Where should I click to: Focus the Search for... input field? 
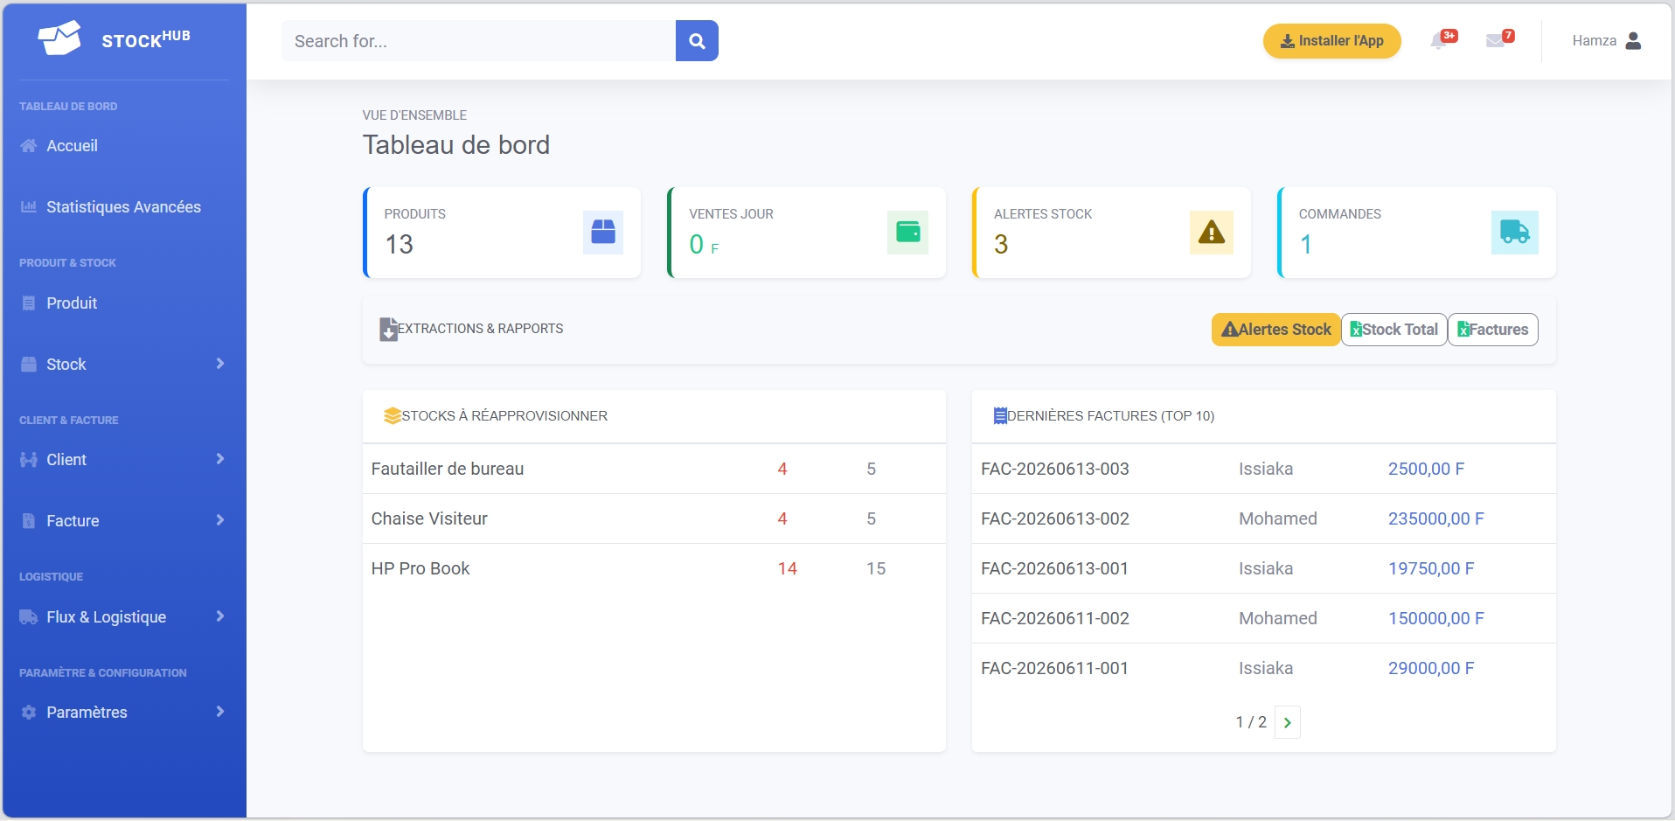point(478,41)
